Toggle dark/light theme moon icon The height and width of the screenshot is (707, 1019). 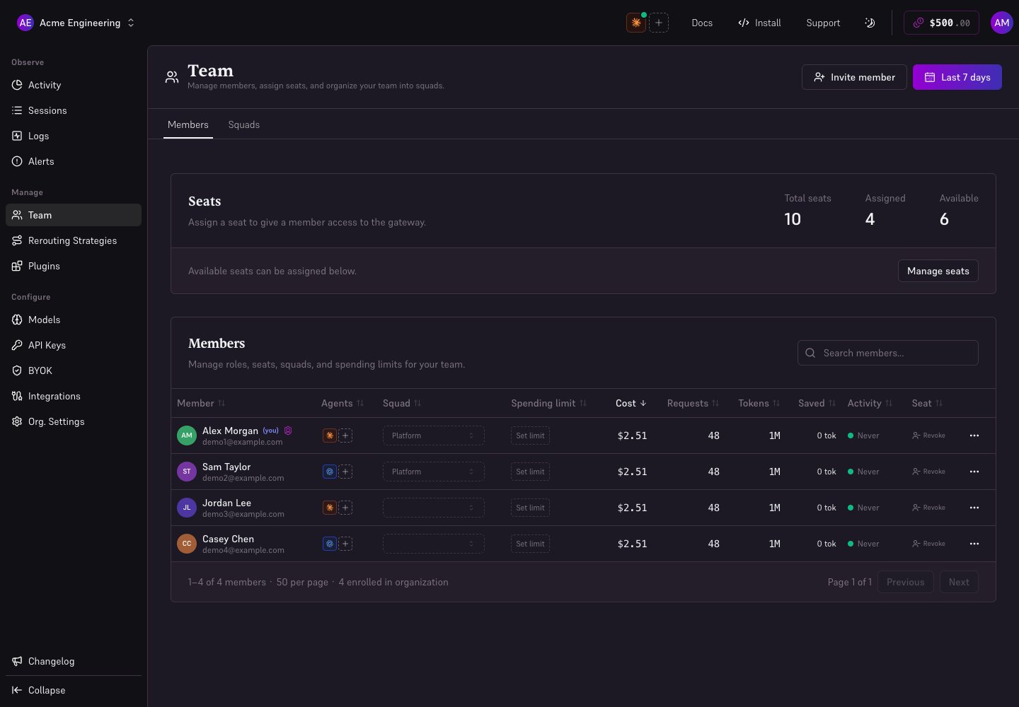(x=870, y=23)
